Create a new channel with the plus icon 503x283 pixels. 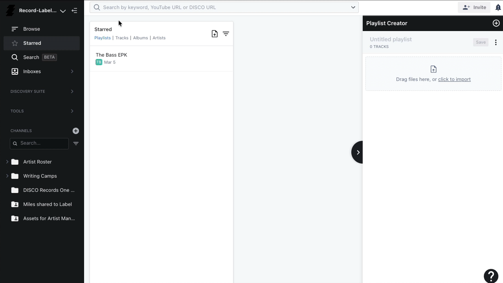click(75, 130)
